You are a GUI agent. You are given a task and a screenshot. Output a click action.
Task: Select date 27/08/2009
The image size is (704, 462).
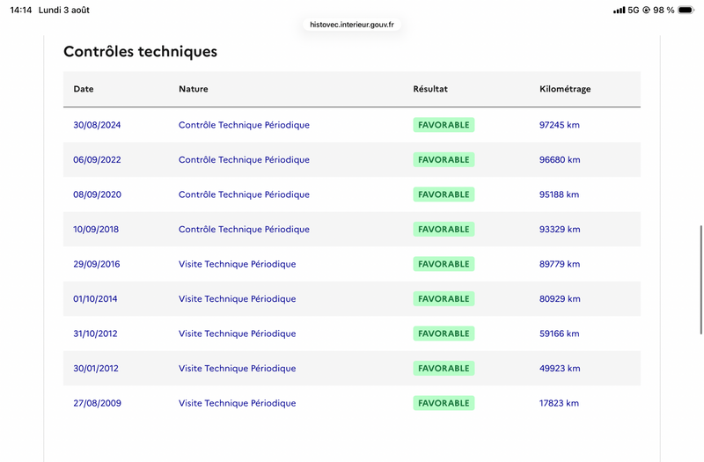[x=97, y=403]
